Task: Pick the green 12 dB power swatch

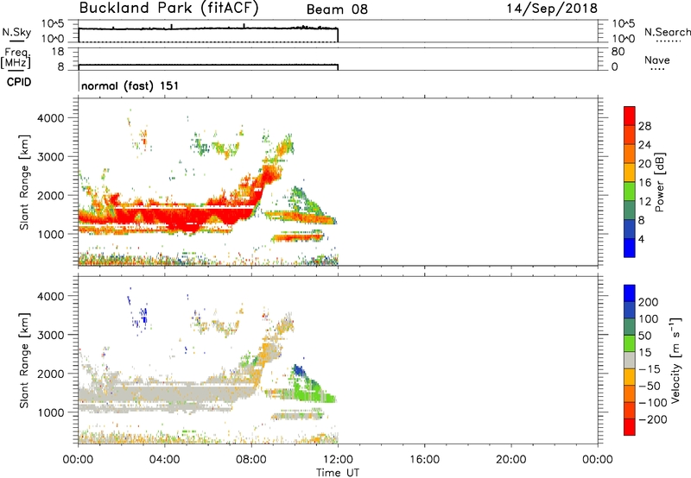Action: click(630, 192)
